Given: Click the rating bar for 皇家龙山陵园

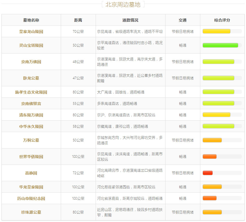Looking at the screenshot, I should tap(216, 31).
